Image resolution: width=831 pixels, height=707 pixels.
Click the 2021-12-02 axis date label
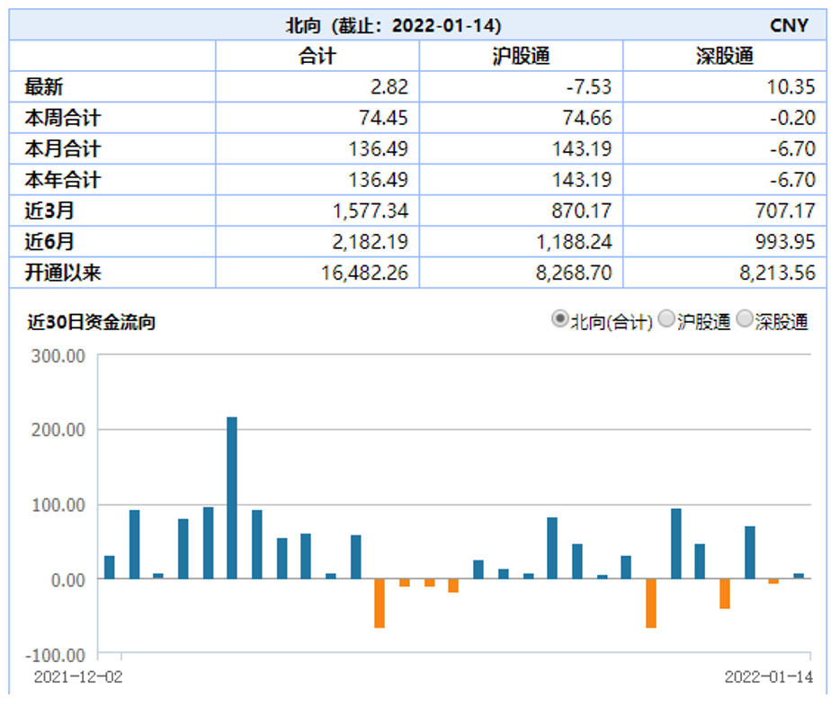[x=78, y=676]
